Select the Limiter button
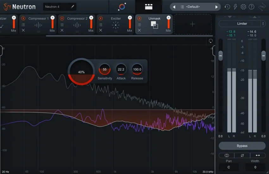The width and height of the screenshot is (269, 174). point(240,24)
